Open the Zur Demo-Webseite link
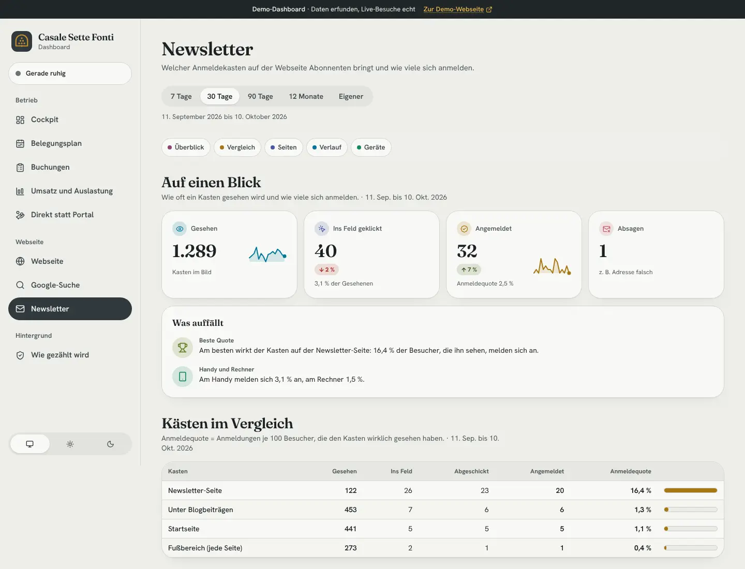 pos(458,9)
